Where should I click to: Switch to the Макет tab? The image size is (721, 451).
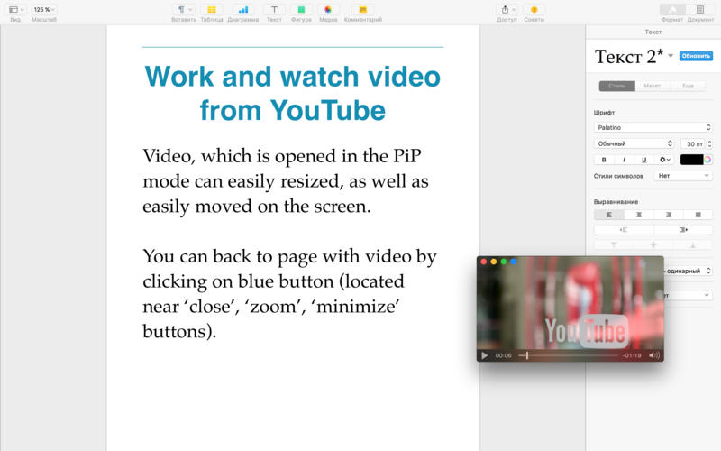pyautogui.click(x=652, y=86)
